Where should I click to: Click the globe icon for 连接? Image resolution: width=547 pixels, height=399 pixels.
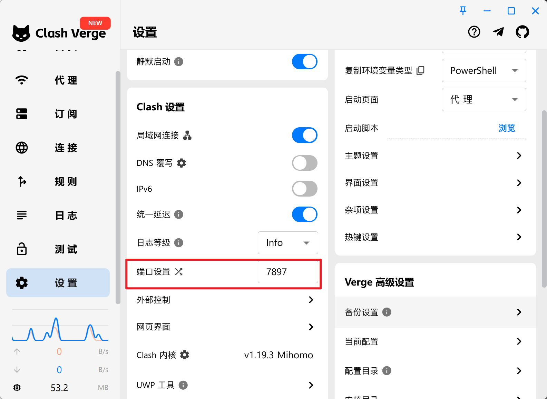click(22, 148)
